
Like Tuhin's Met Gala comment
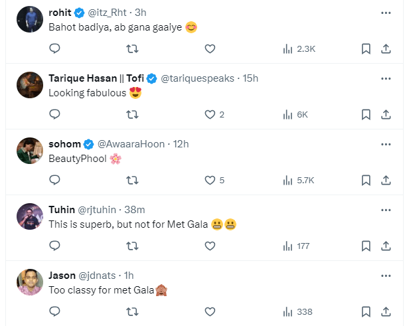pos(210,246)
